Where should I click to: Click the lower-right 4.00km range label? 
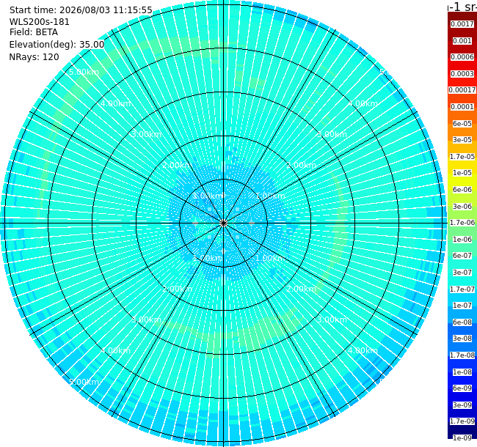coord(363,350)
